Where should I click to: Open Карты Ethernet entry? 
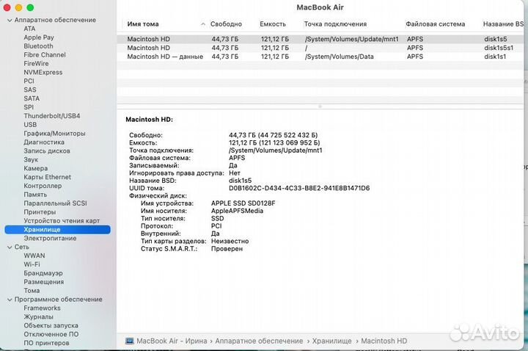pos(47,177)
